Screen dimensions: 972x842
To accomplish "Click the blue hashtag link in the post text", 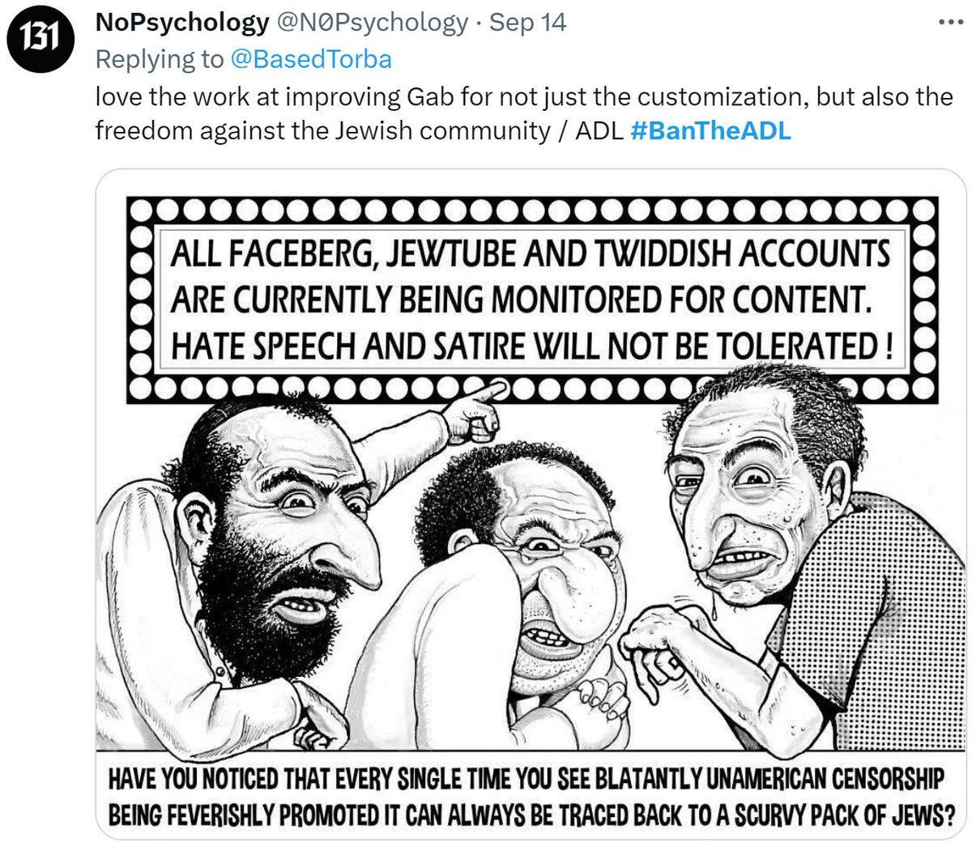I will pos(710,130).
